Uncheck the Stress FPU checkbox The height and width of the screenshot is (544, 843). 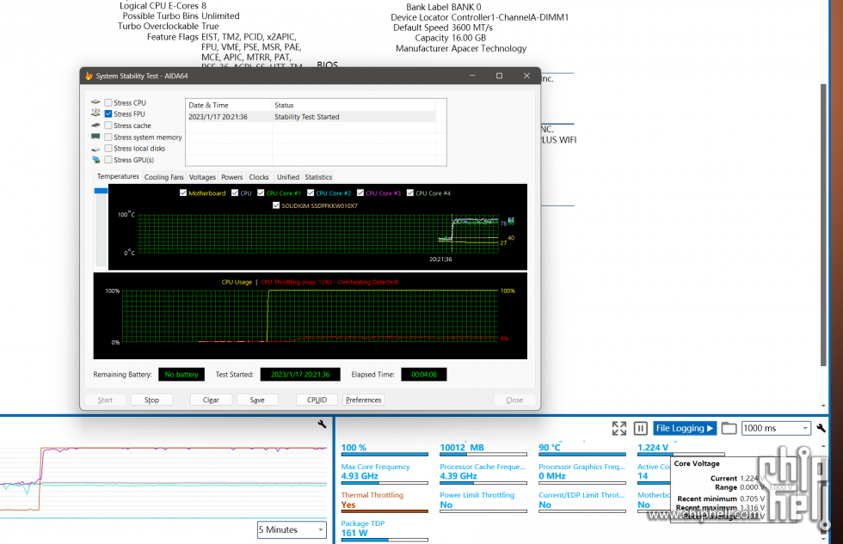(x=108, y=113)
